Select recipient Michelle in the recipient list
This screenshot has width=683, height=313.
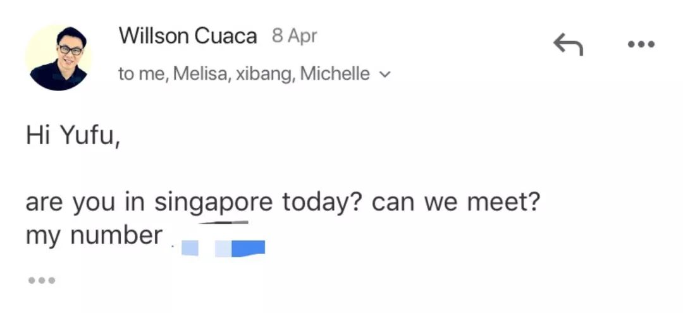(x=335, y=75)
